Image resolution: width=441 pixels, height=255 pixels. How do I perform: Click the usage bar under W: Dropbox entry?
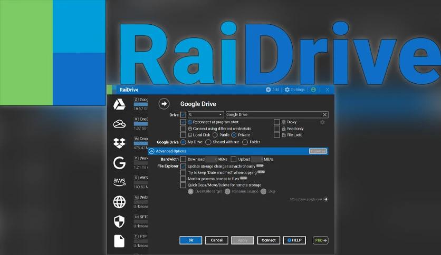coord(141,143)
